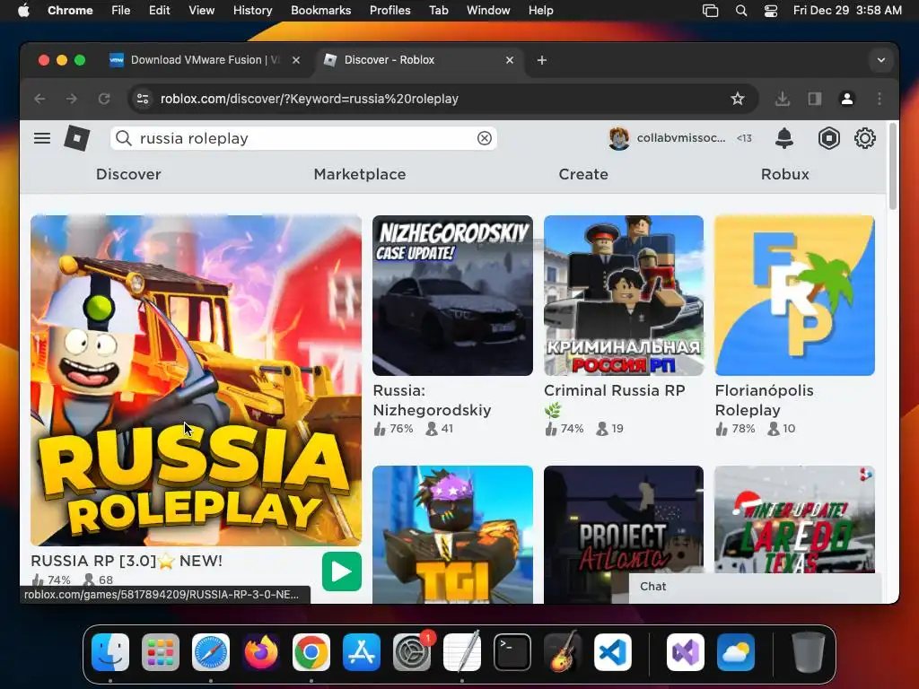Go to the Marketplace section

360,174
